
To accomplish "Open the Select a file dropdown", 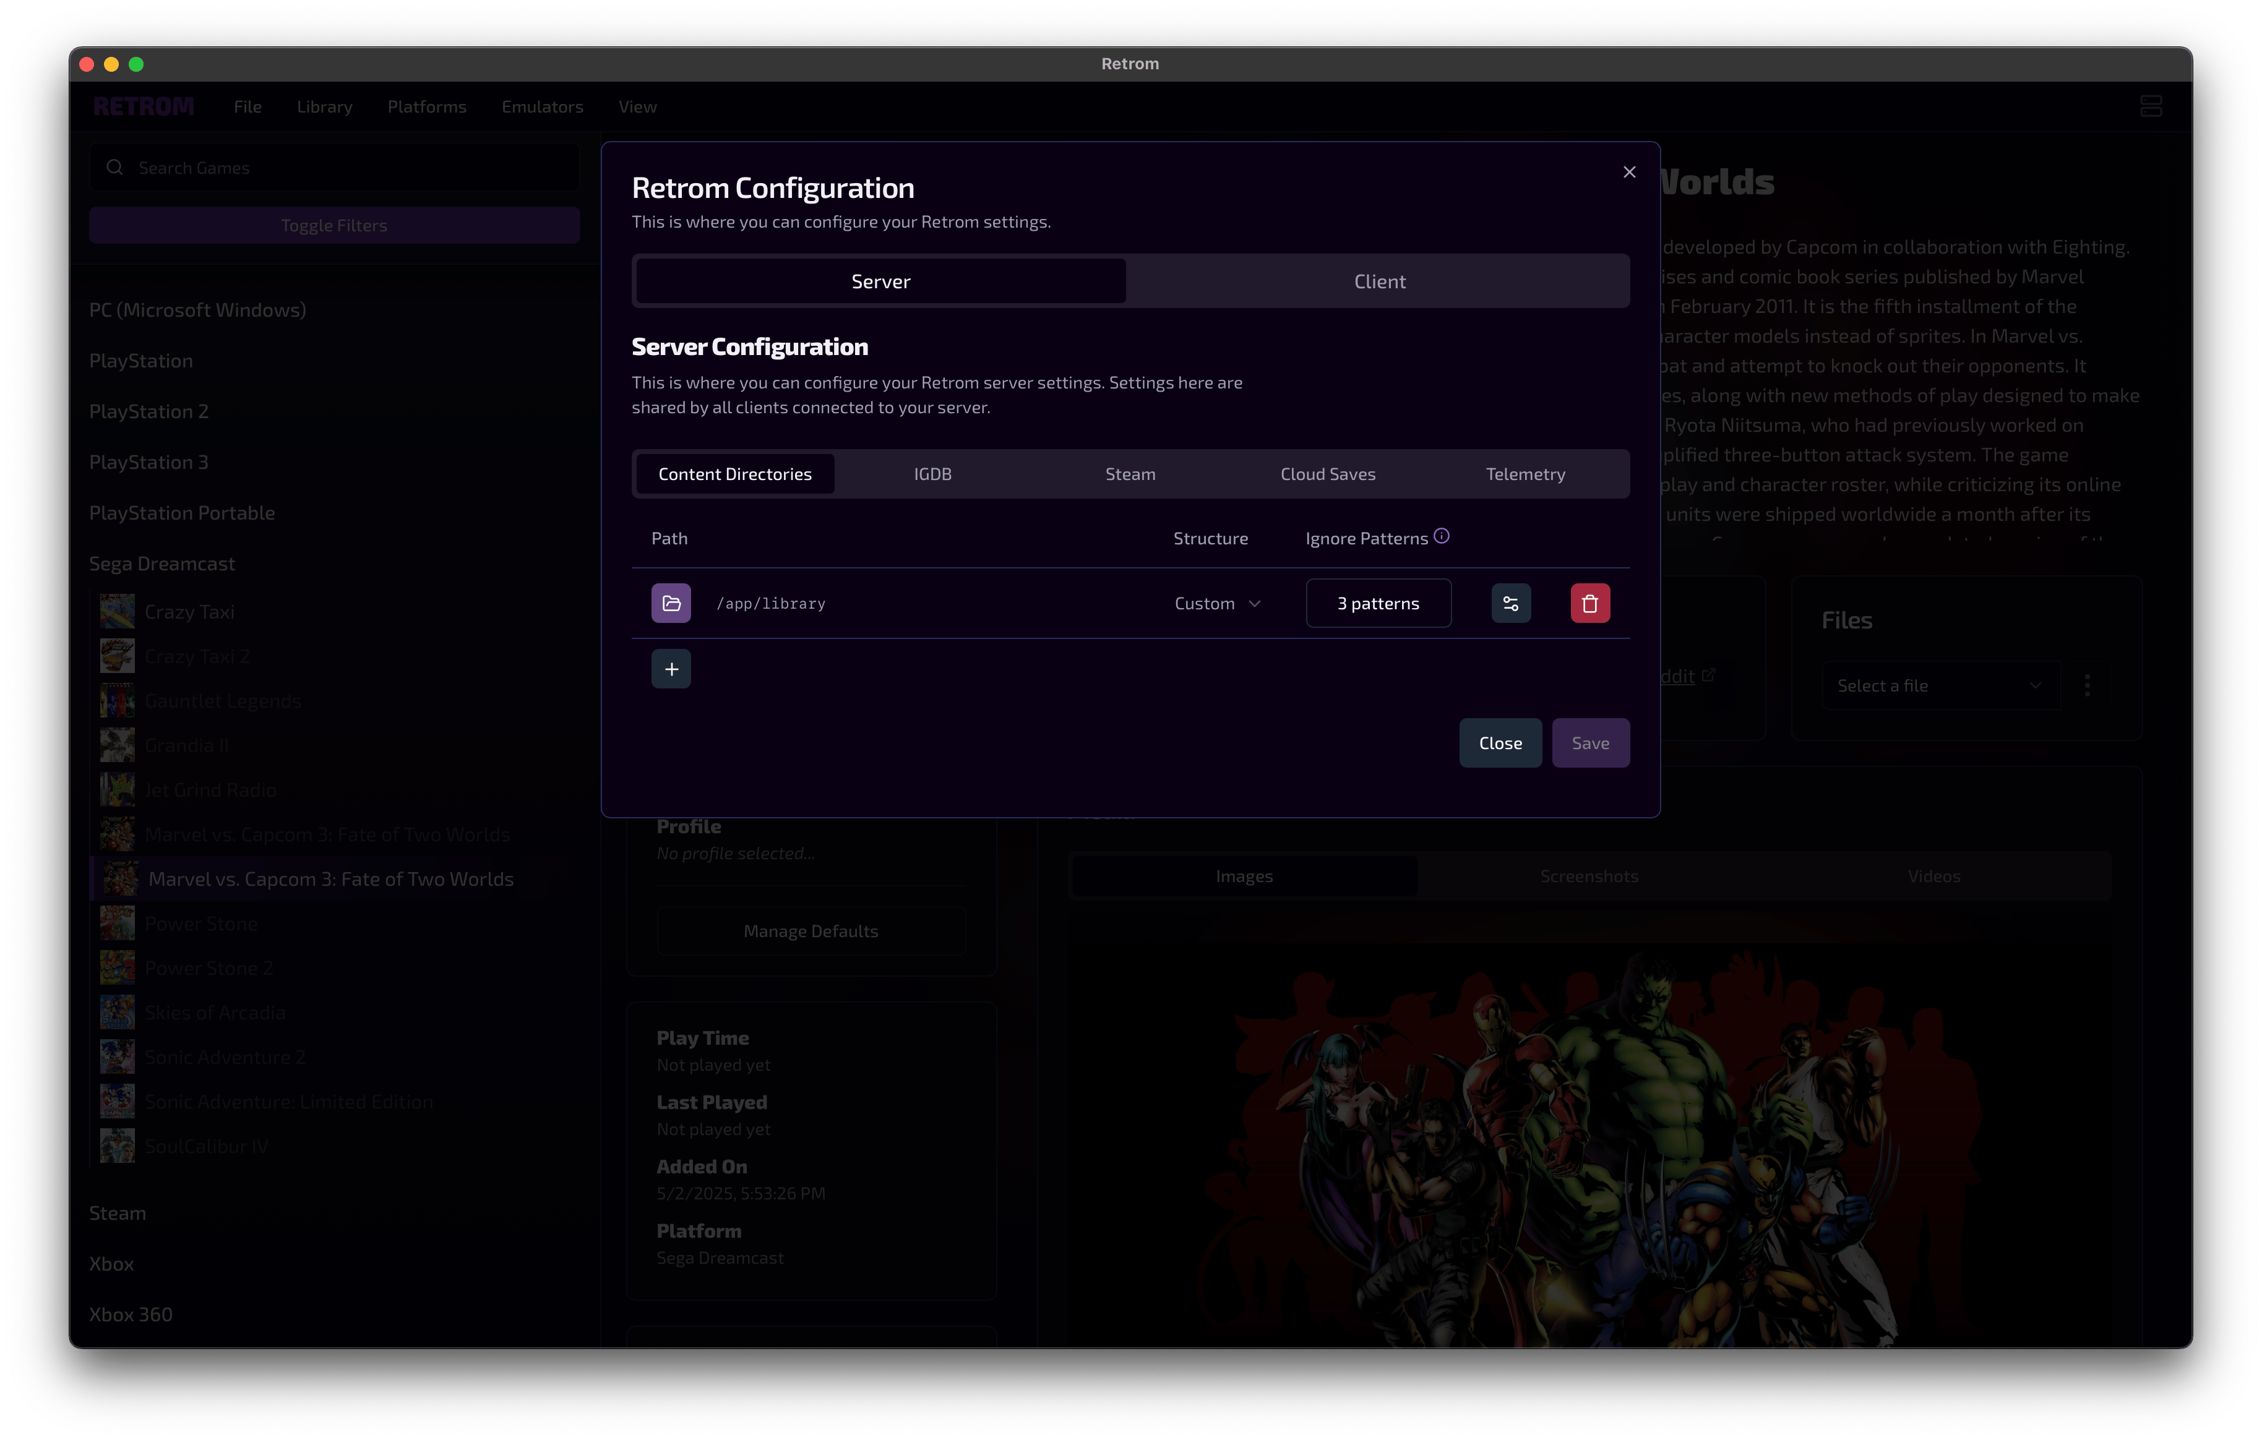I will (x=1940, y=686).
